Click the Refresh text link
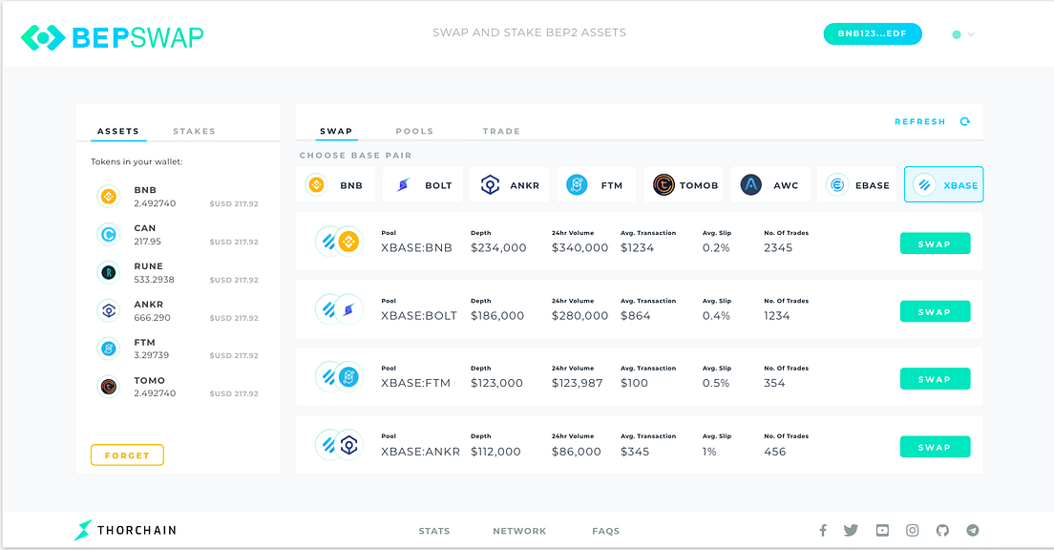 920,121
